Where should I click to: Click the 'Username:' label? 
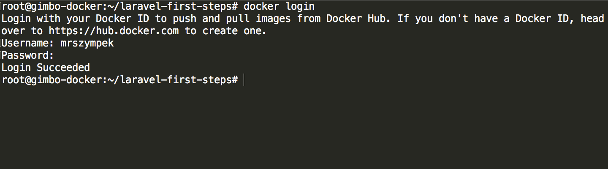click(x=28, y=43)
